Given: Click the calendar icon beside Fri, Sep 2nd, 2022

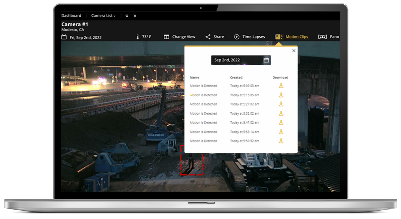Looking at the screenshot, I should (x=64, y=37).
